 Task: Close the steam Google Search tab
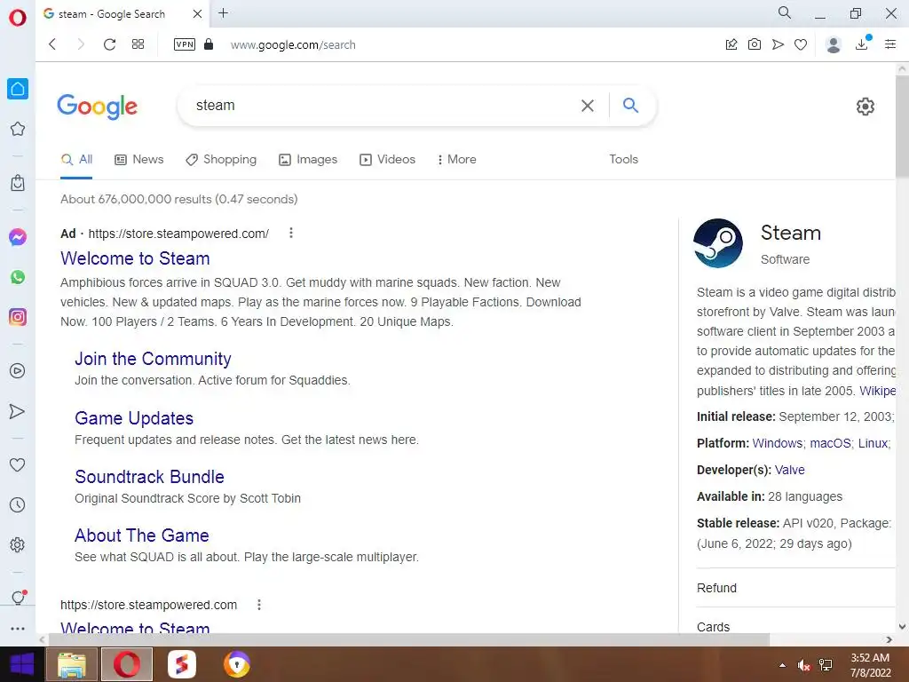197,13
